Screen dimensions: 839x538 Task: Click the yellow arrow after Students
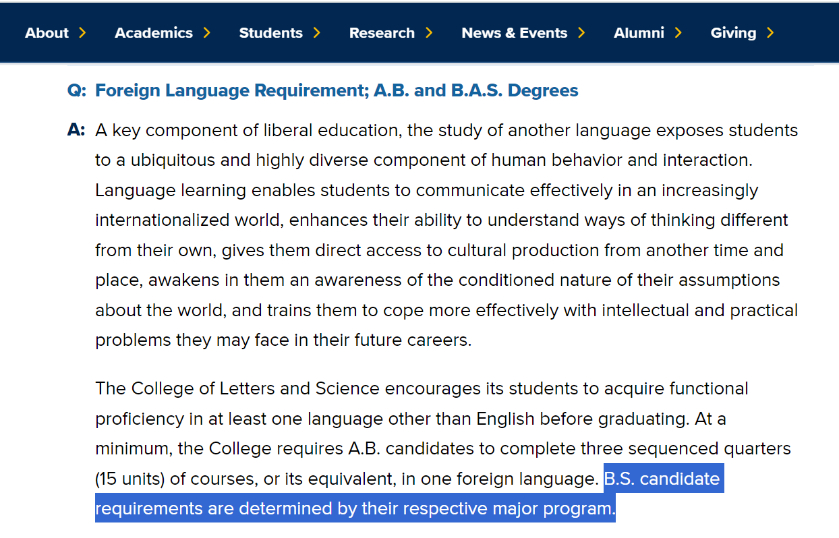pos(316,32)
